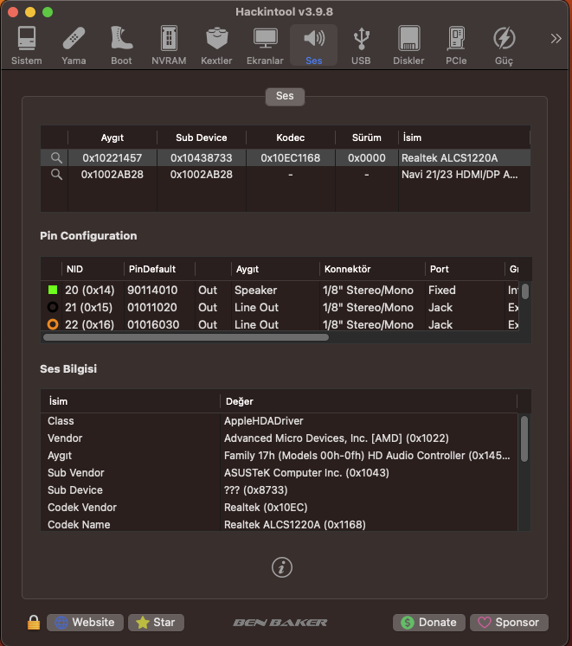Select the Vendor Advanced Micro Devices value
Image resolution: width=572 pixels, height=646 pixels.
(x=337, y=438)
